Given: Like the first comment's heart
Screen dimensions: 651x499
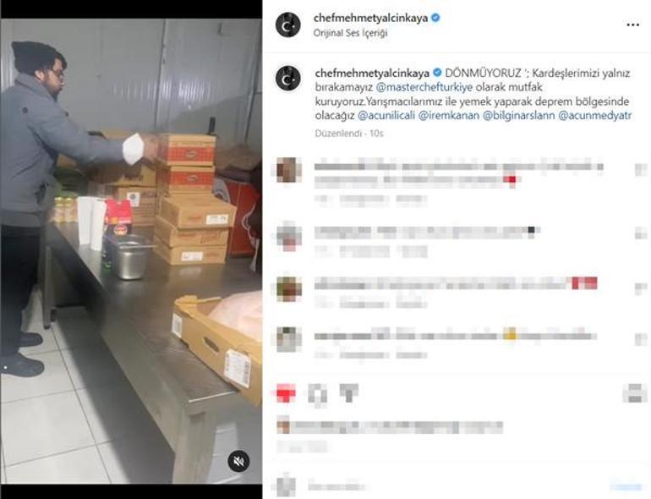Looking at the screenshot, I should pos(641,170).
